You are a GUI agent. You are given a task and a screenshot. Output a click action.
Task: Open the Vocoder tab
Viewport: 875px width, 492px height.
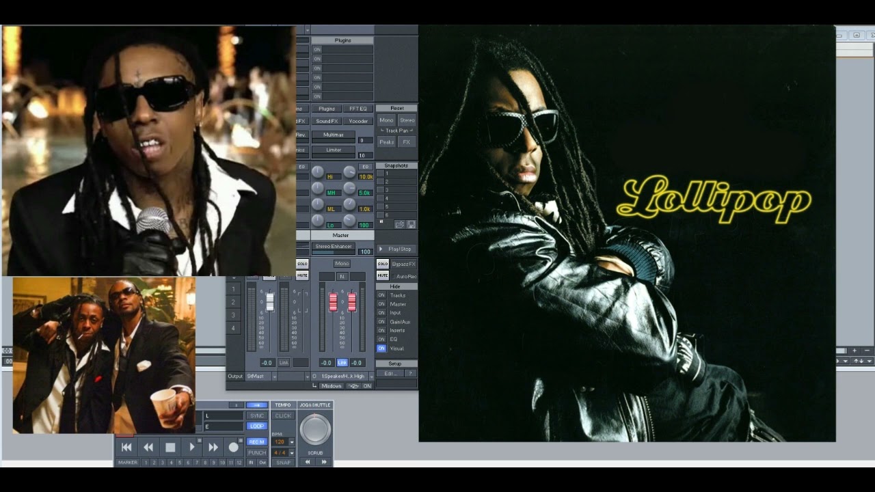click(x=358, y=121)
